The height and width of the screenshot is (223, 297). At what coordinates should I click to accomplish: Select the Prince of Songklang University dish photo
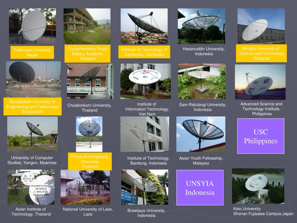(89, 134)
